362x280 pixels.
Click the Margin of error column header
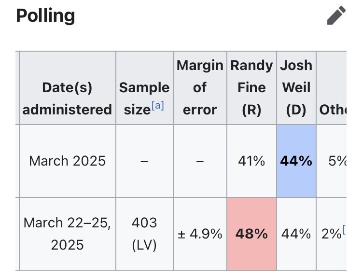[x=200, y=87]
